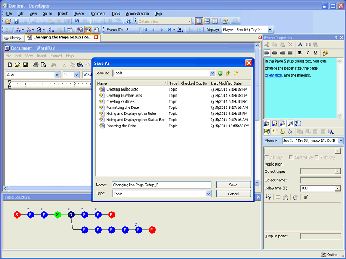This screenshot has width=346, height=259.
Task: Click the bubble fill paint bucket icon
Action: [x=290, y=132]
